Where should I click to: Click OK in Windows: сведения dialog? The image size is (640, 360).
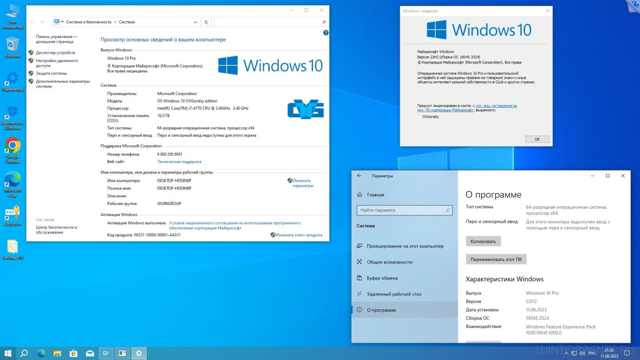coord(537,139)
